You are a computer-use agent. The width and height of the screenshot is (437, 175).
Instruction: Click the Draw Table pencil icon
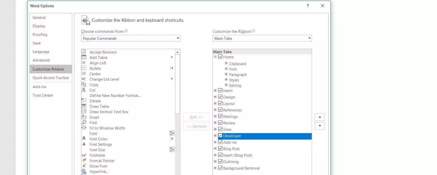point(84,106)
